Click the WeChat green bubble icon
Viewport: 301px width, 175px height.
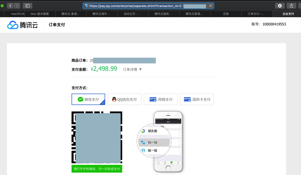pyautogui.click(x=80, y=99)
